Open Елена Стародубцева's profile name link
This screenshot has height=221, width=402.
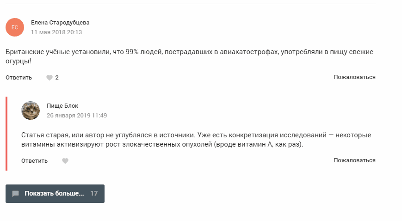pyautogui.click(x=60, y=23)
